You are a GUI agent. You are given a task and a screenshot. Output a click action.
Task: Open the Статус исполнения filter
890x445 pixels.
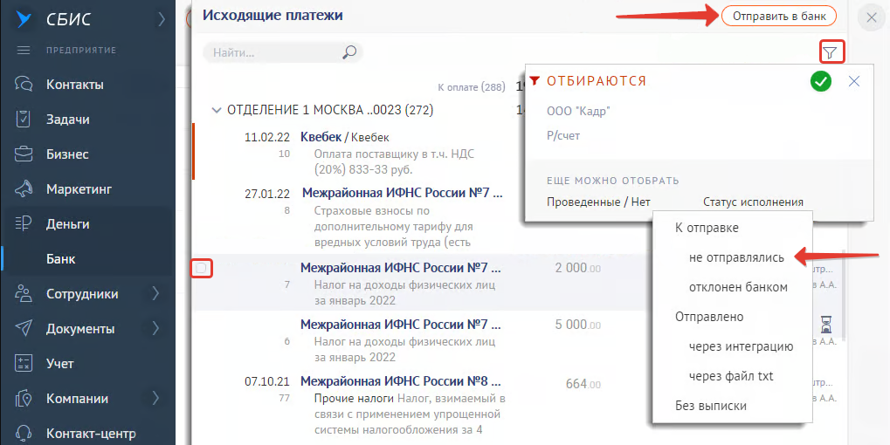click(x=753, y=202)
